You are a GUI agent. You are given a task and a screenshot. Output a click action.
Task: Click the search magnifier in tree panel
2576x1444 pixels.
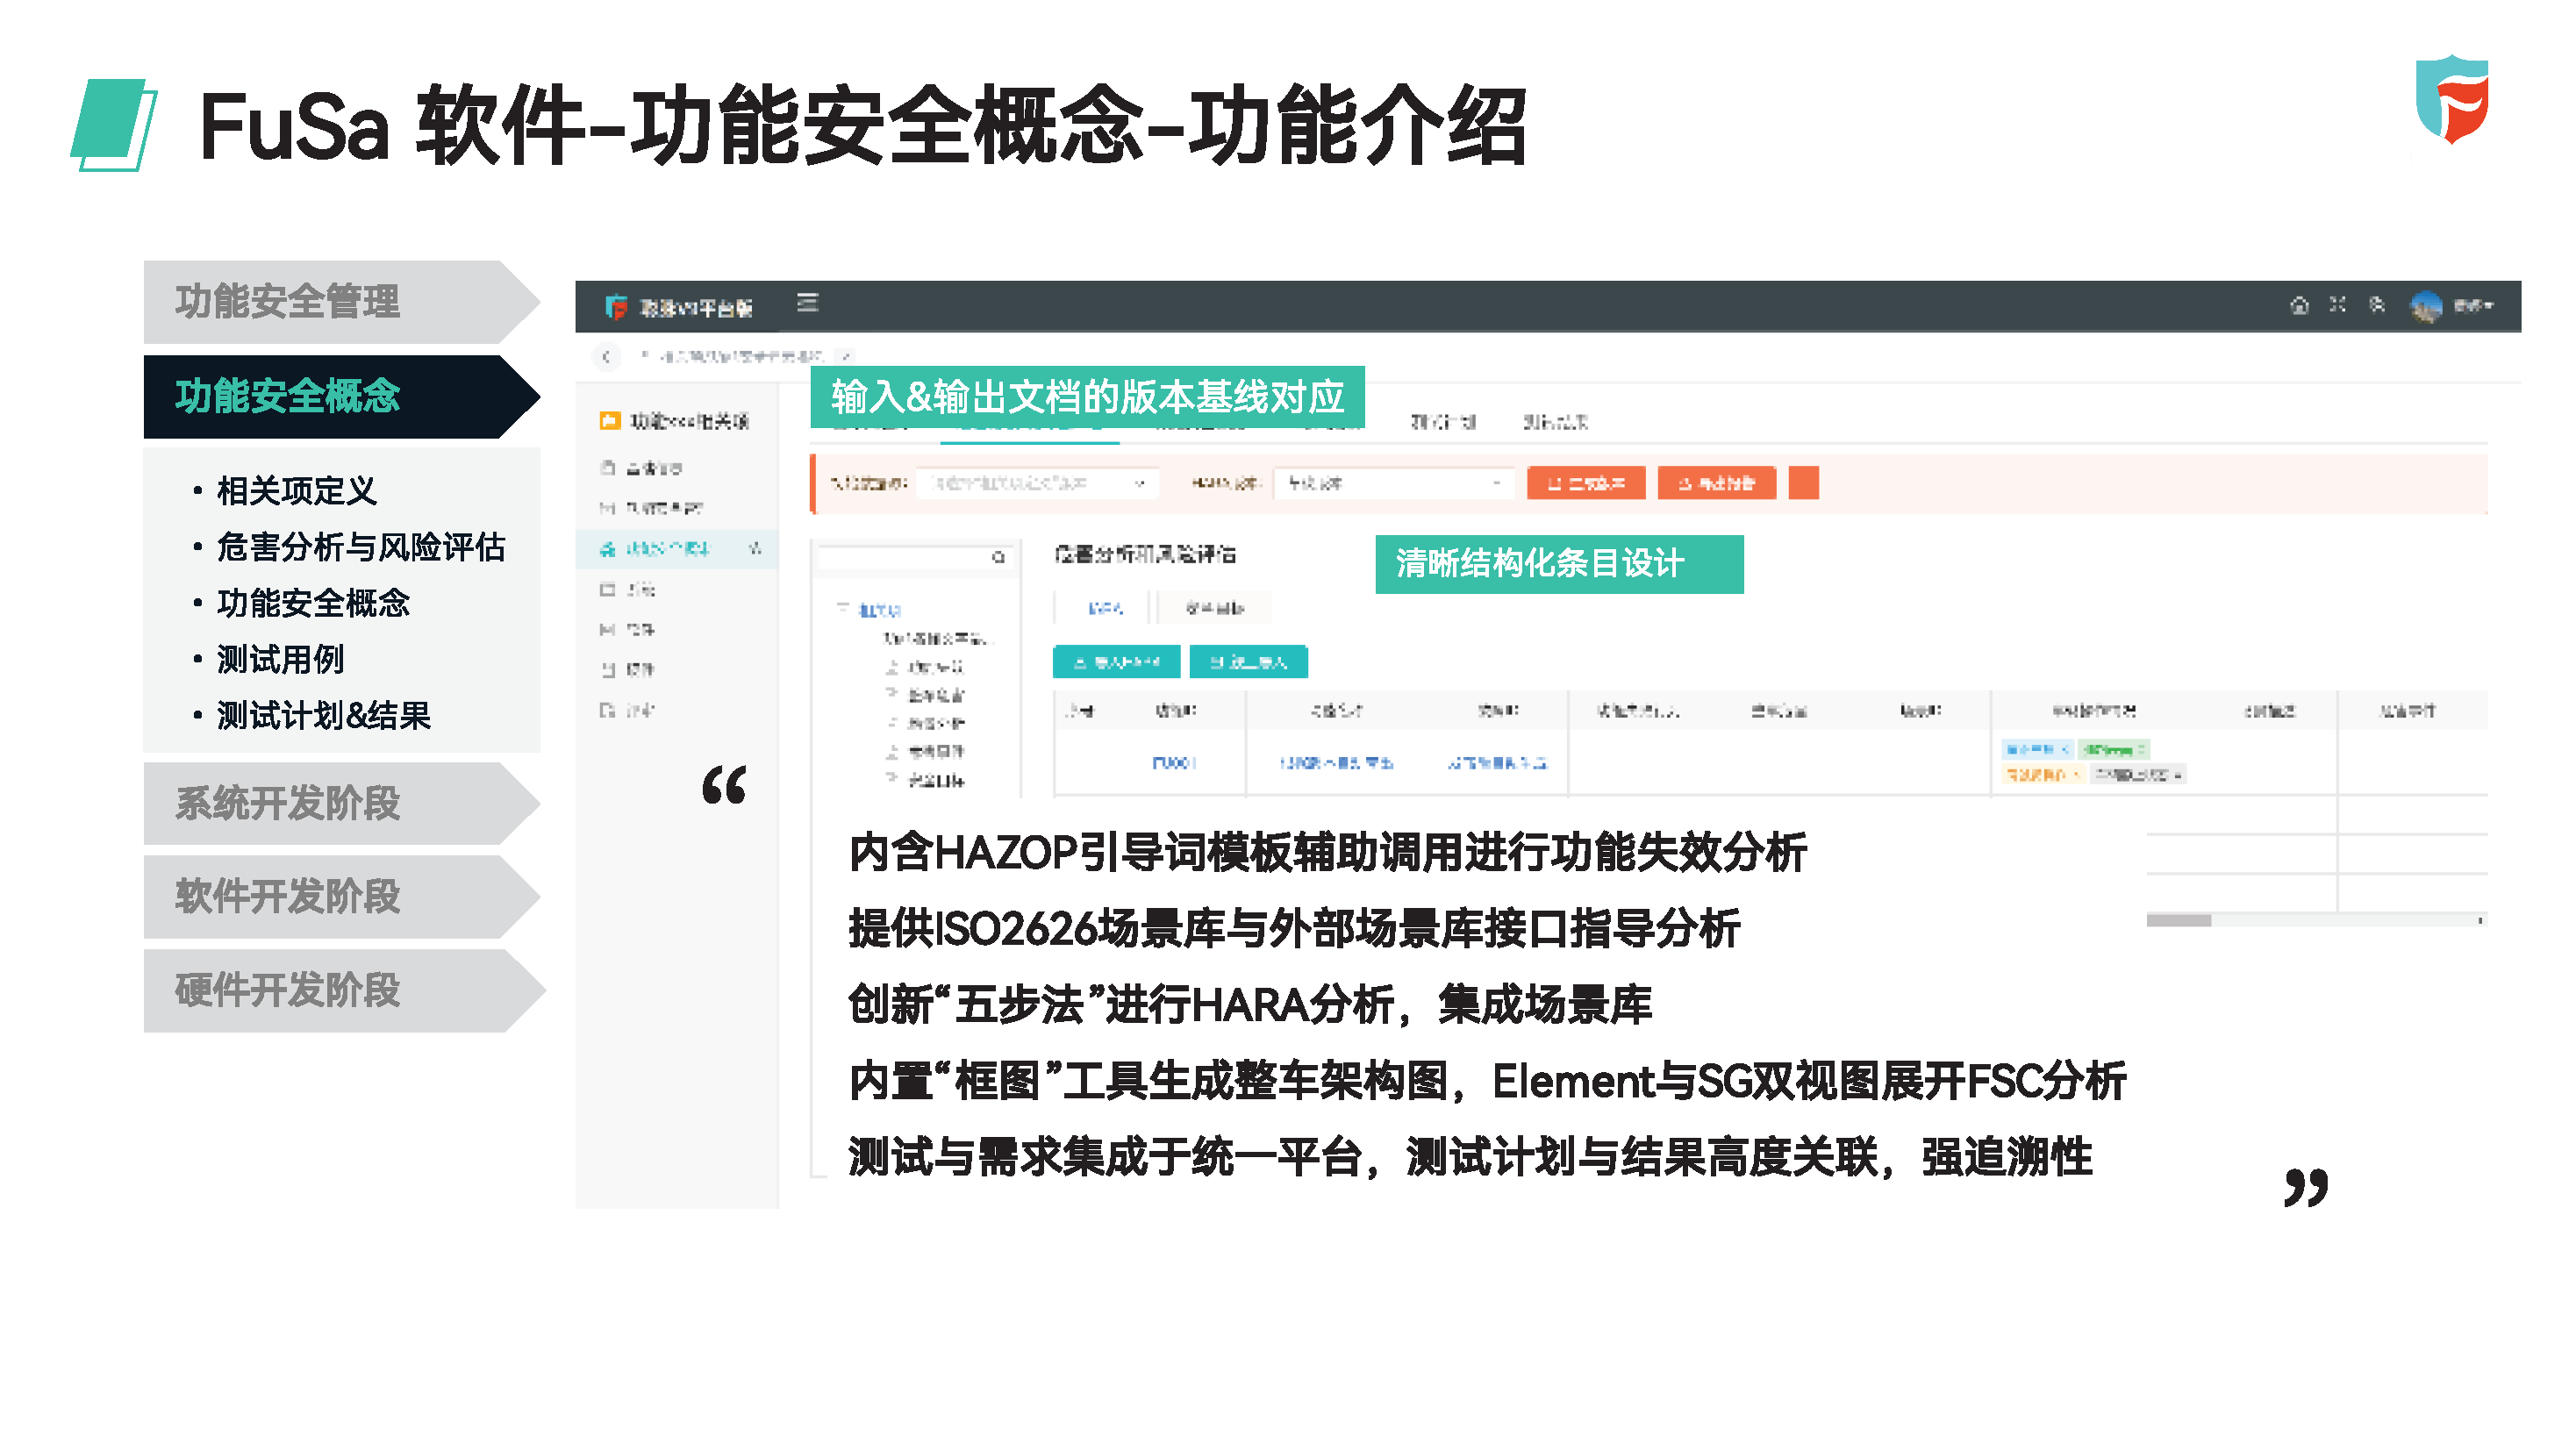pyautogui.click(x=998, y=558)
